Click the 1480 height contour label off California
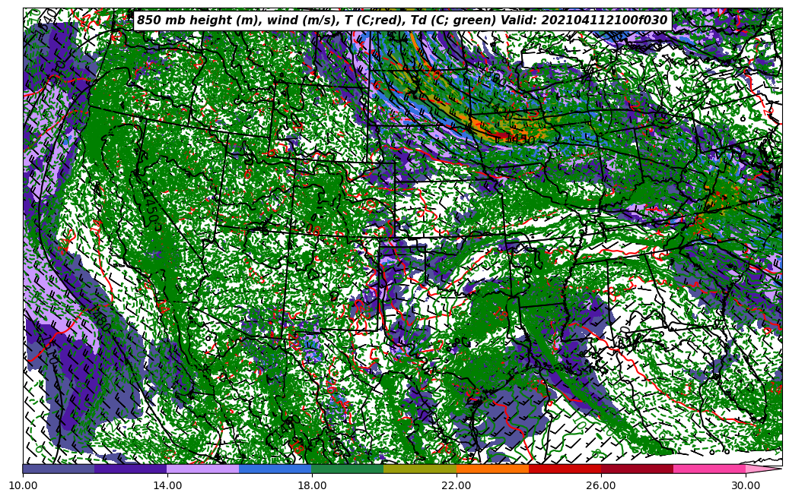The width and height of the screenshot is (789, 499). 100,320
